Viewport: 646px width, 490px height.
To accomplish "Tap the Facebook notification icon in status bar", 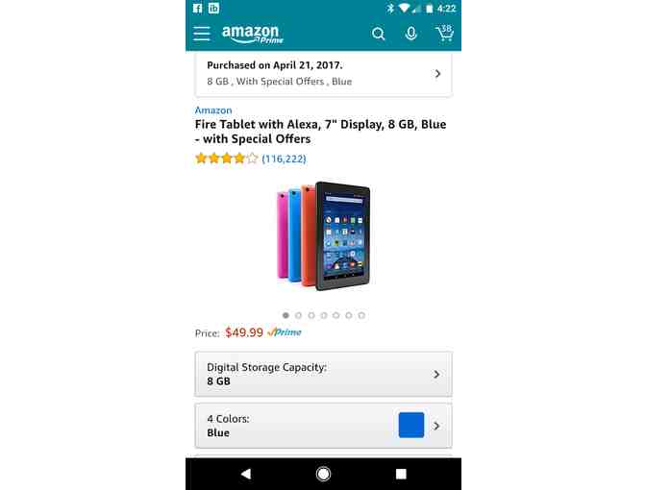I will click(x=198, y=9).
